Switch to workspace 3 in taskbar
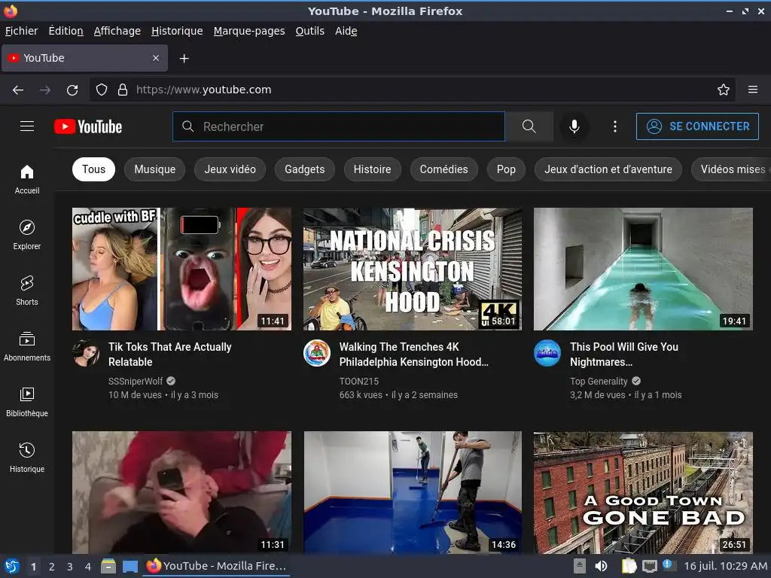 click(x=70, y=567)
